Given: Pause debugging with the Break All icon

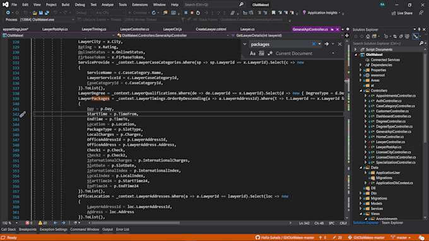Looking at the screenshot, I should (x=186, y=13).
